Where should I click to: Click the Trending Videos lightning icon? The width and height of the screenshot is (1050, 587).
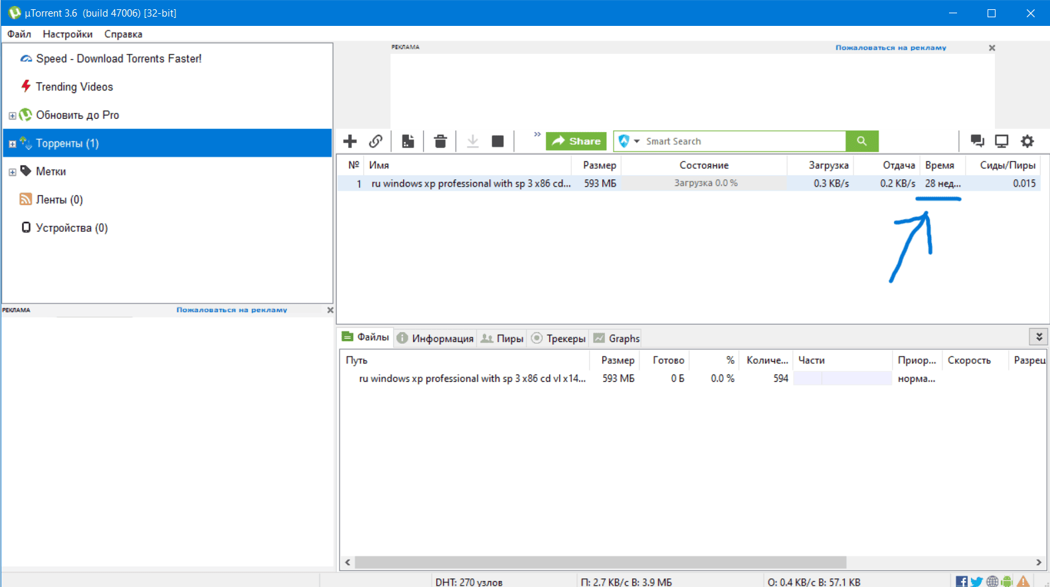26,86
